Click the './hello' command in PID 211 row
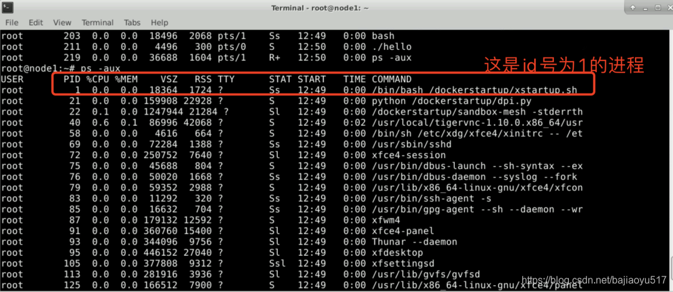Image resolution: width=673 pixels, height=292 pixels. 391,47
